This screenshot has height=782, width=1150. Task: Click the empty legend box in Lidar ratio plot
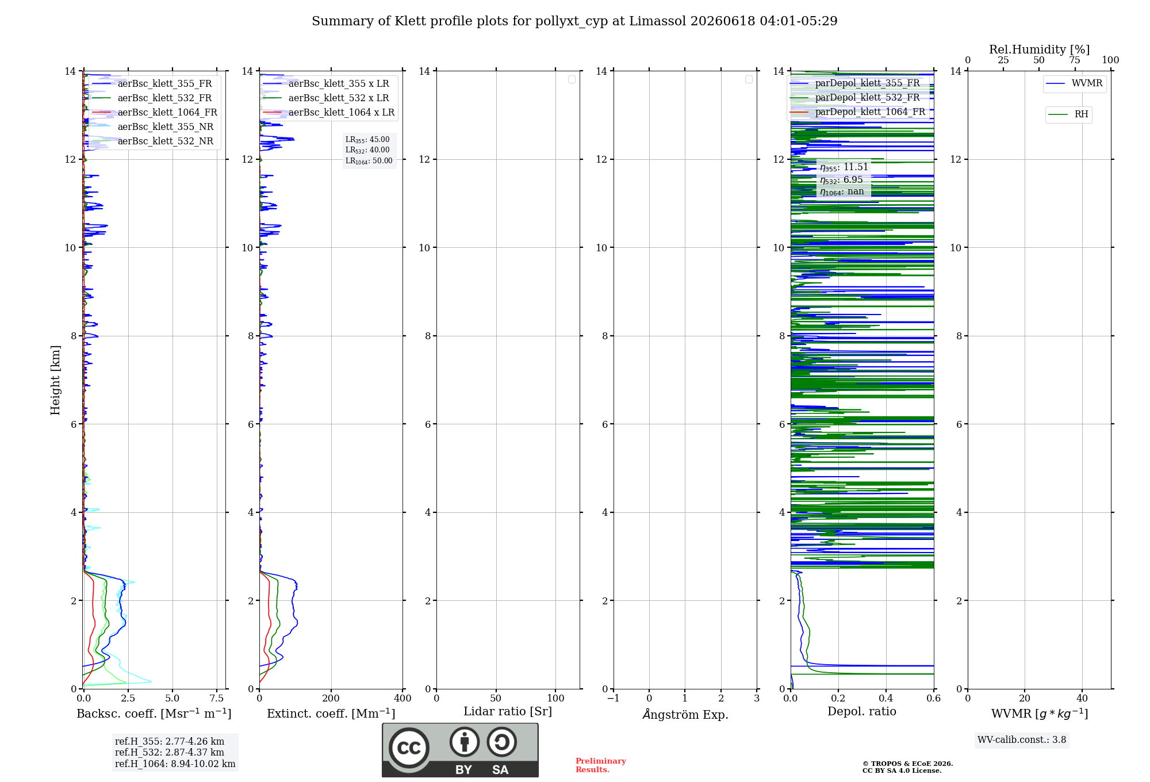click(x=572, y=79)
